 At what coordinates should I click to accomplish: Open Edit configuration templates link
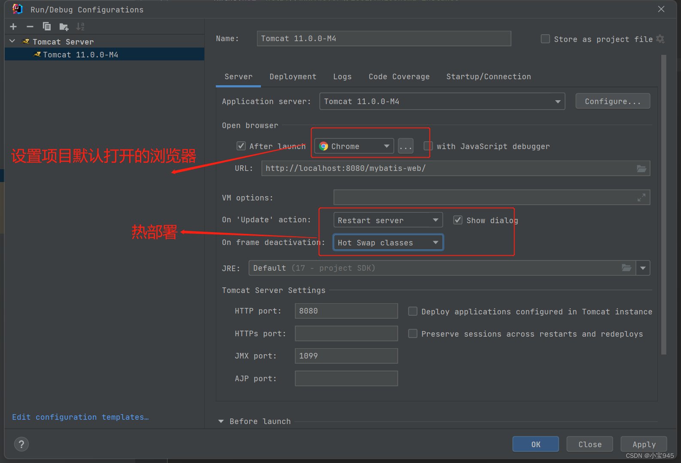[80, 417]
